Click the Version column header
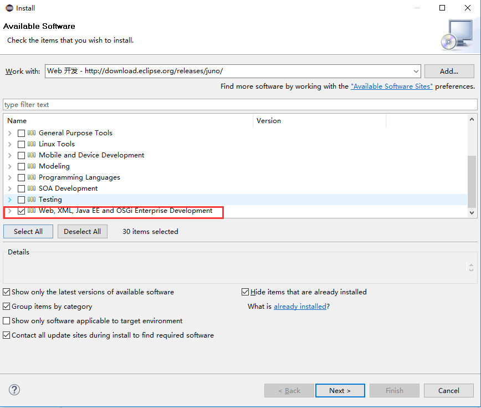The image size is (481, 408). pos(319,120)
